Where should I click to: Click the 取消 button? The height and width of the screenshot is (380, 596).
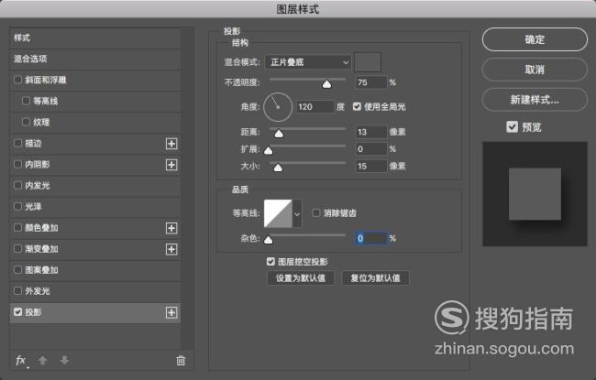(x=535, y=70)
